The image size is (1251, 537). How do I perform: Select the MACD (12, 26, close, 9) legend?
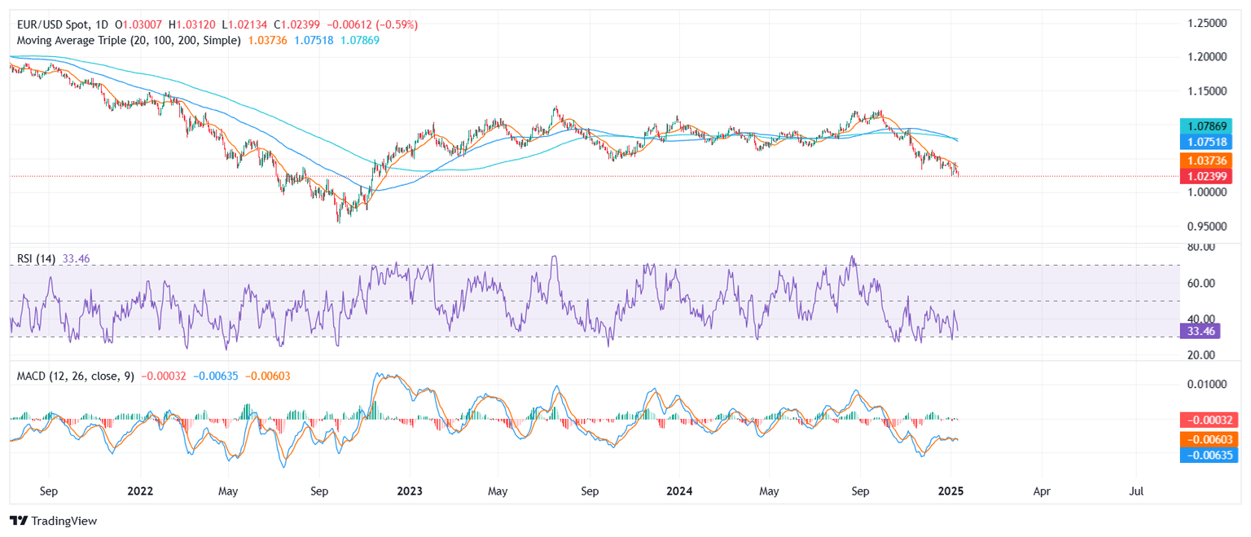[76, 376]
